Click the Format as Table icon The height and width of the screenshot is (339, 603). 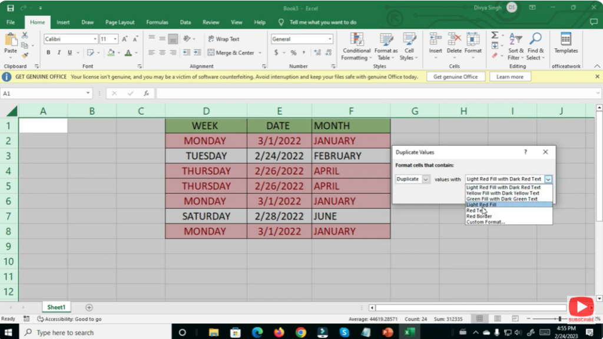tap(386, 47)
